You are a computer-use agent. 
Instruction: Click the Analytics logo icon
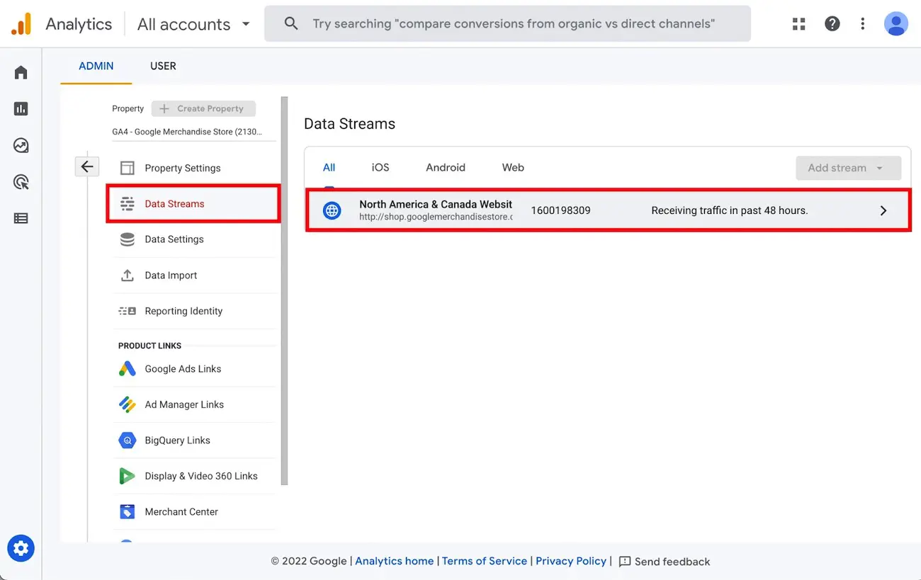pyautogui.click(x=21, y=24)
